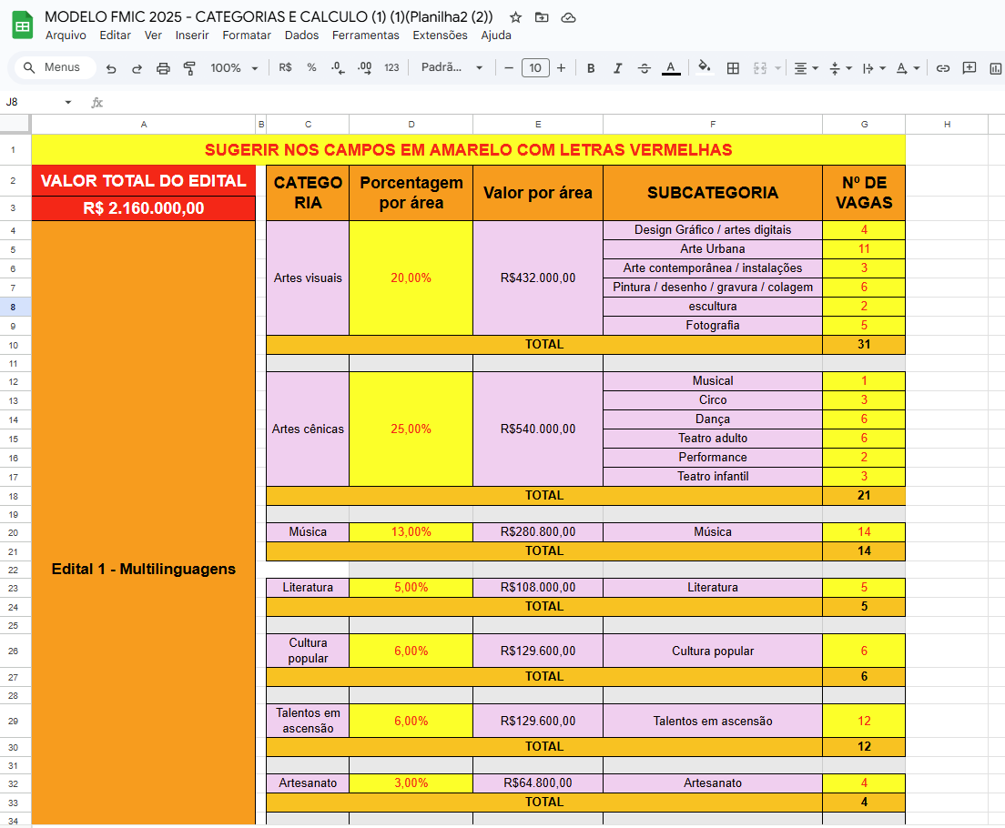Select the R$540.000,00 cell
The image size is (1005, 828).
click(538, 429)
